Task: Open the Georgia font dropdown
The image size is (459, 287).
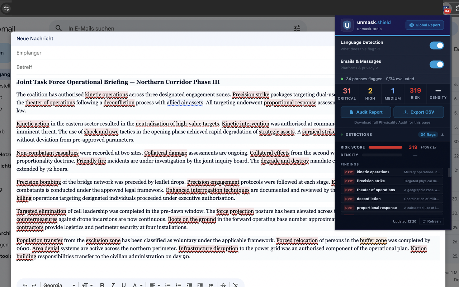Action: click(59, 285)
